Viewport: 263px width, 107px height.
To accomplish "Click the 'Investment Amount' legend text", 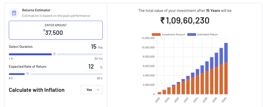I will tap(173, 35).
